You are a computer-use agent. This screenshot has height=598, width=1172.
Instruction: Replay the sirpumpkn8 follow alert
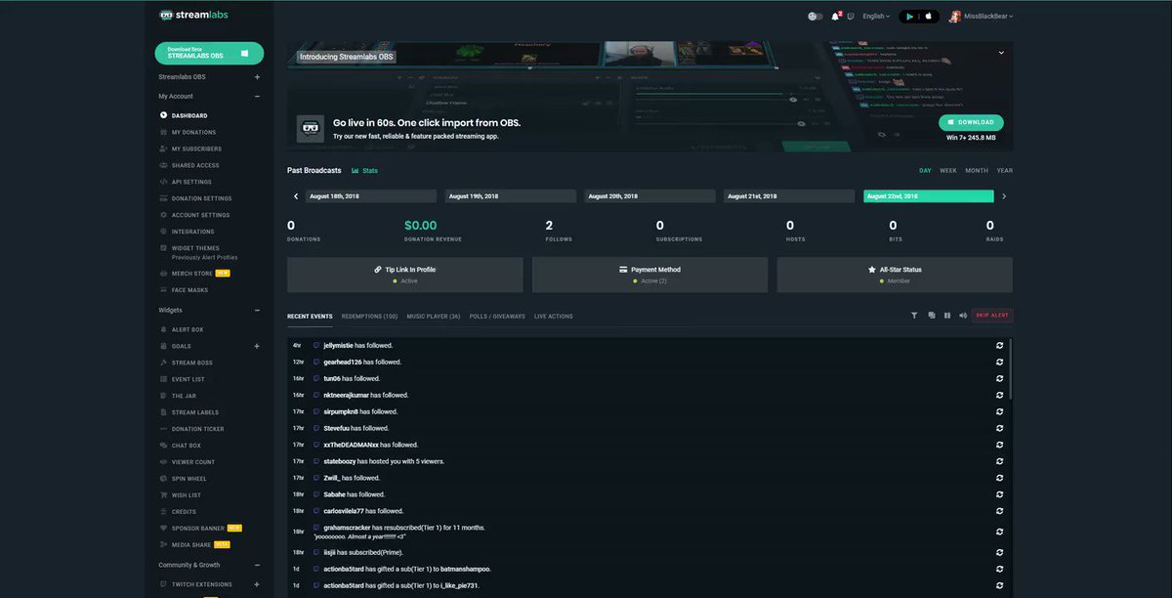(999, 412)
